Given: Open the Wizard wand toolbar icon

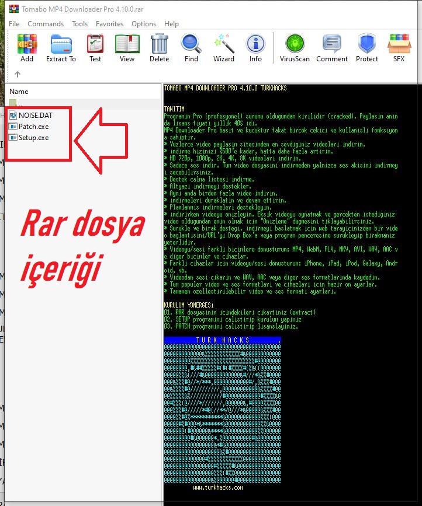Looking at the screenshot, I should click(224, 44).
